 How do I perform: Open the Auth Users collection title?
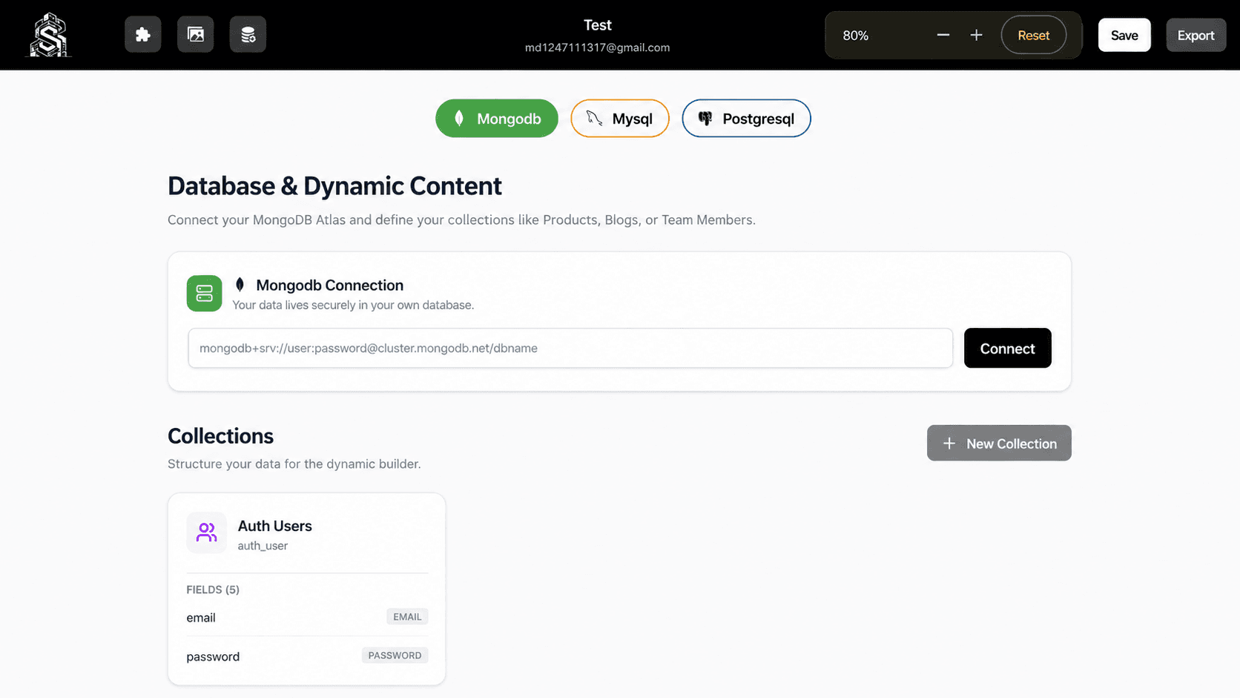275,526
